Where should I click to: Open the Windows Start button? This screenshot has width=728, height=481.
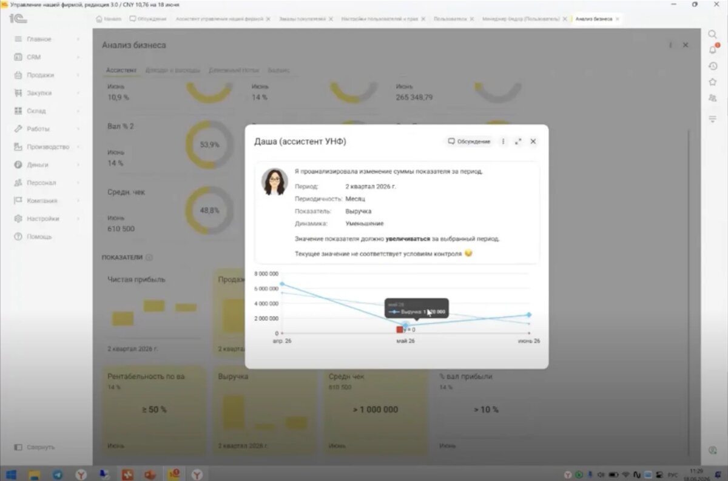coord(11,474)
